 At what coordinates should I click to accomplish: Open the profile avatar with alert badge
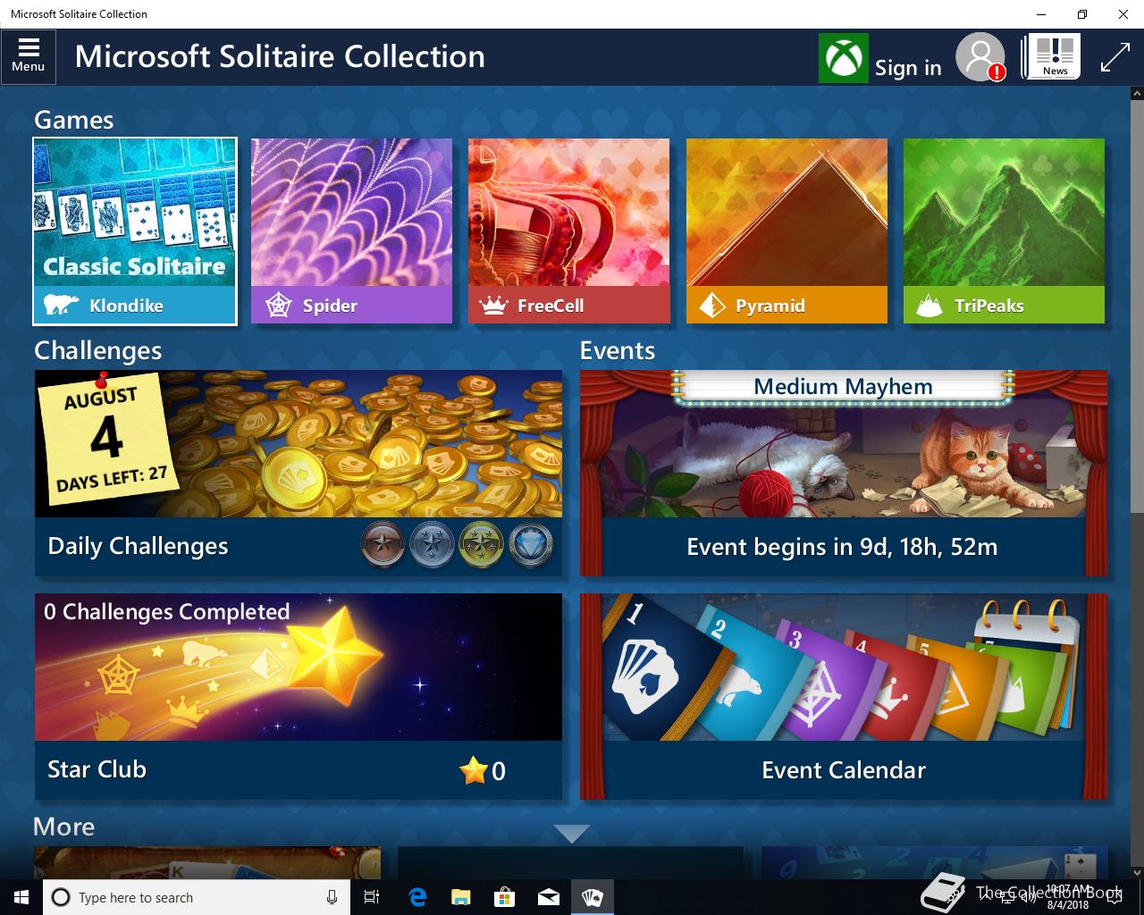pos(980,57)
